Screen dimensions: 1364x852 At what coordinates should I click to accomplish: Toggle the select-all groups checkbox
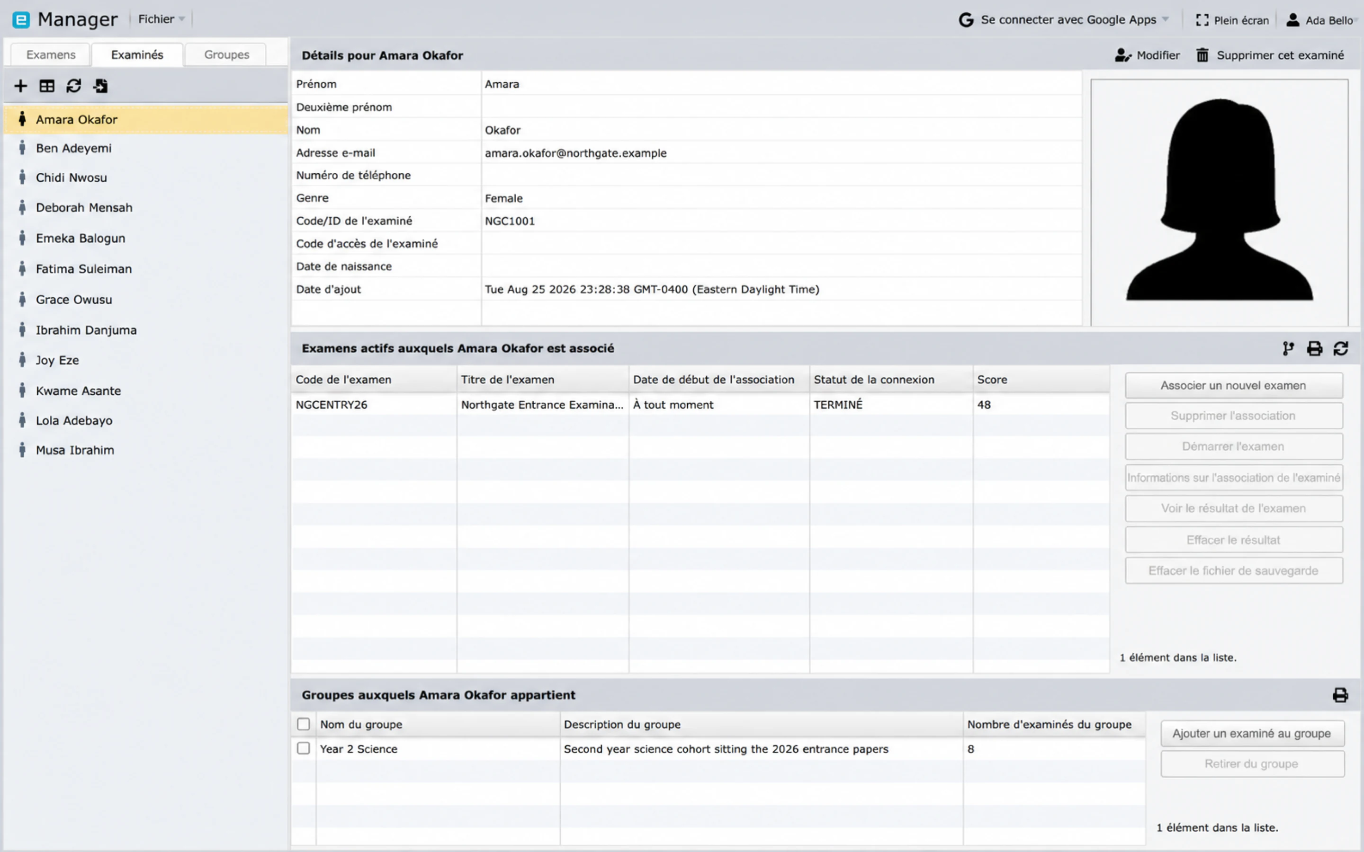(x=303, y=724)
